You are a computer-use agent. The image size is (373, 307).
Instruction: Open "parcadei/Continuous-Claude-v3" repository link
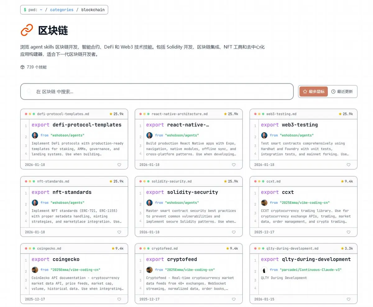pos(311,270)
